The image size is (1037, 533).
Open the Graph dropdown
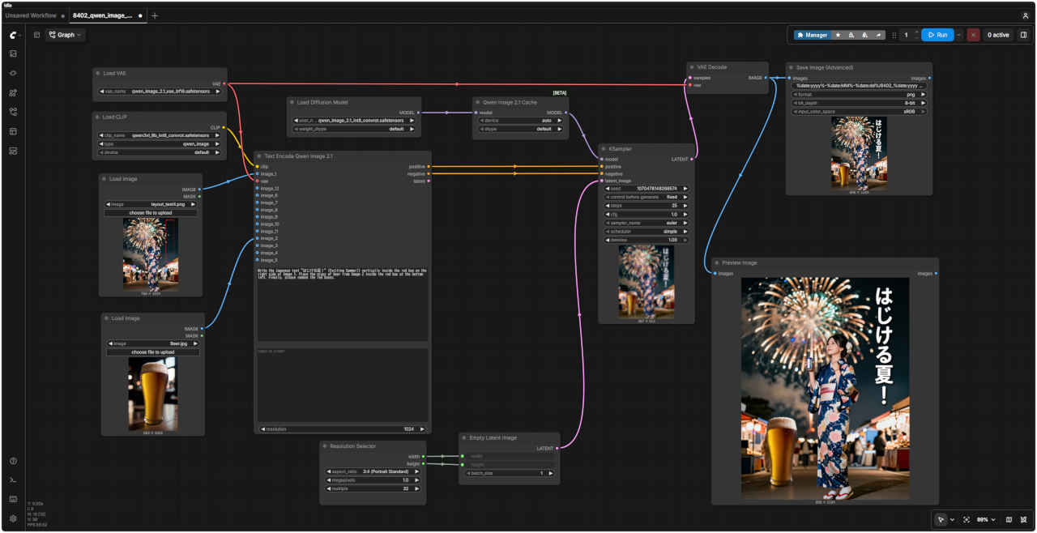pos(65,35)
